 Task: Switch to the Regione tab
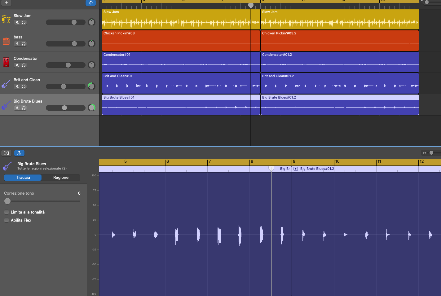click(x=61, y=178)
